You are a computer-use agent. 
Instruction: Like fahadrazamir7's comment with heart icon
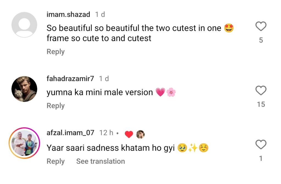click(261, 90)
